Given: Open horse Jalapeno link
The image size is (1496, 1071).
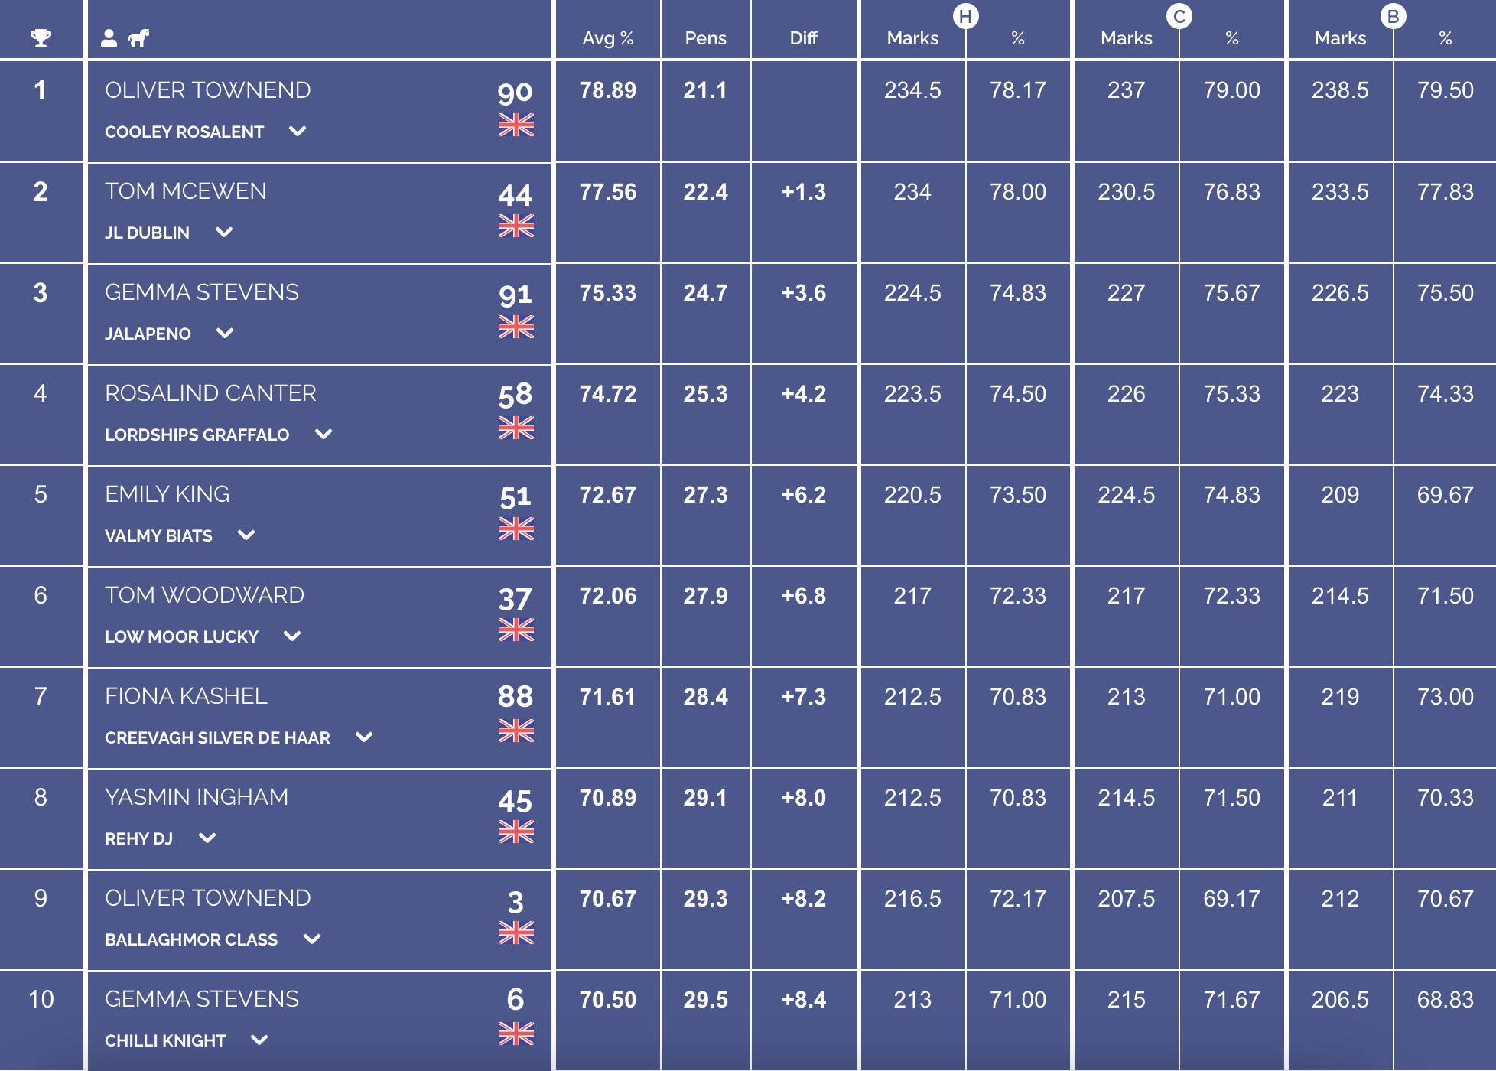Looking at the screenshot, I should [x=148, y=334].
